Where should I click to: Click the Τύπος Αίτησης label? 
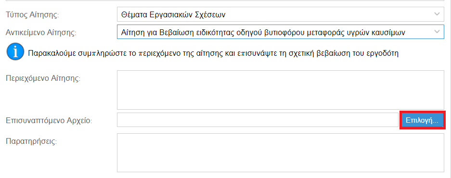pos(32,15)
